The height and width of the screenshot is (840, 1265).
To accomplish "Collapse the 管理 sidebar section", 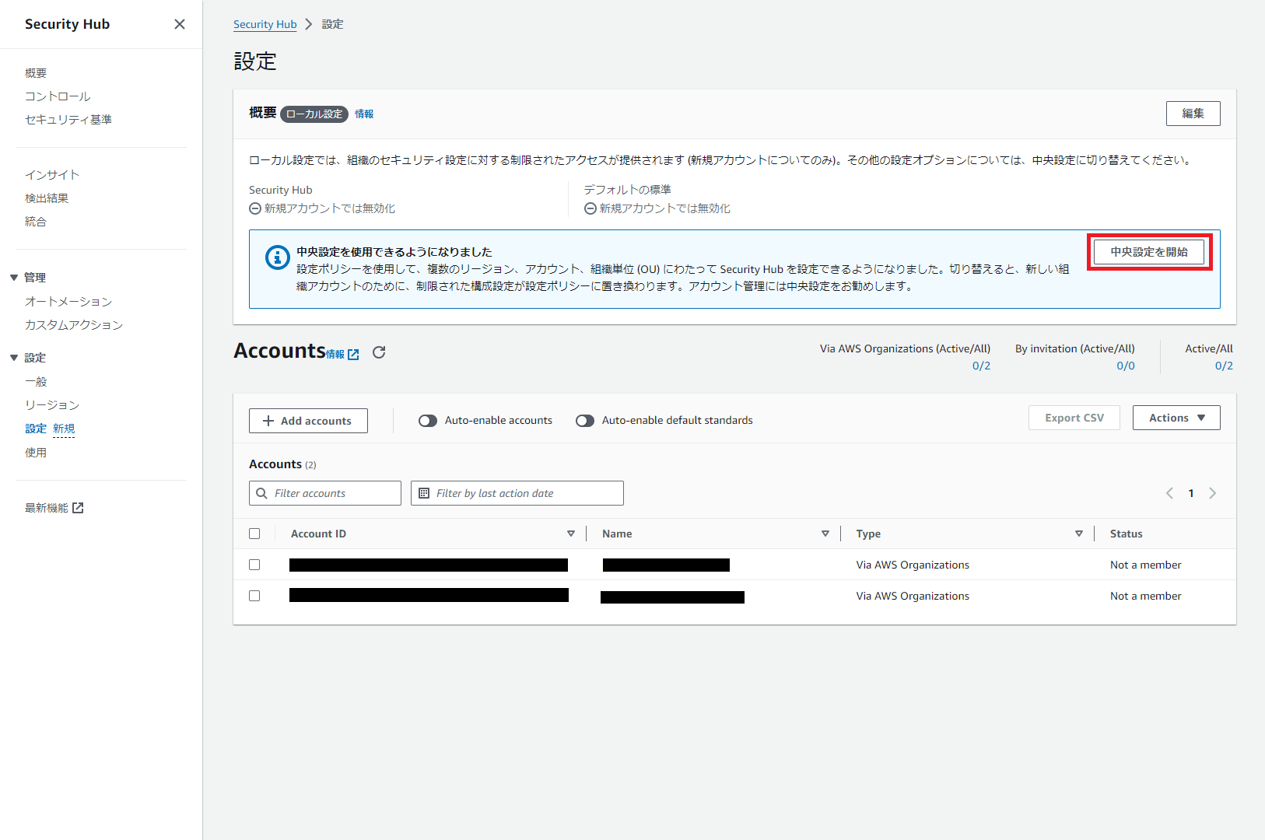I will click(14, 278).
